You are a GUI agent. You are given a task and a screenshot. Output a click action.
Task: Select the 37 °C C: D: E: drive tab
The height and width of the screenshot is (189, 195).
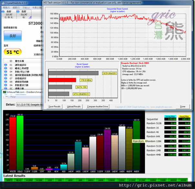(x=9, y=14)
